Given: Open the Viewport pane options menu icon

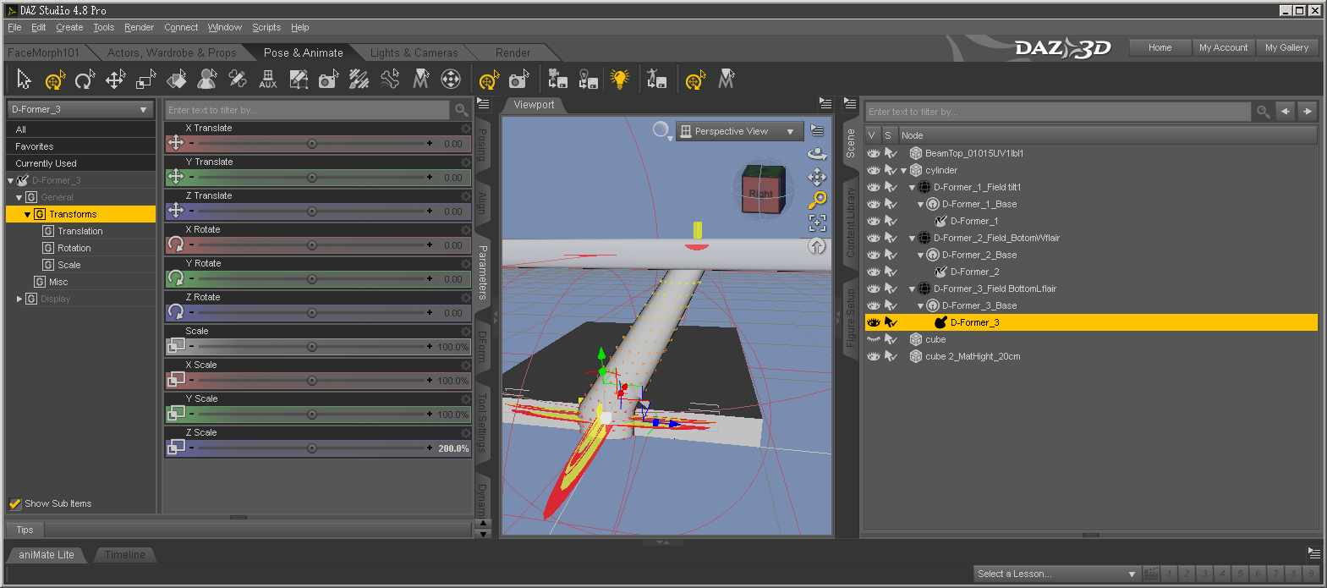Looking at the screenshot, I should 825,103.
